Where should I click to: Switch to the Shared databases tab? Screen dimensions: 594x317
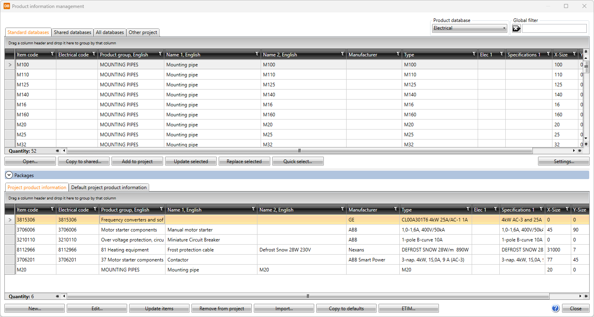(x=72, y=32)
